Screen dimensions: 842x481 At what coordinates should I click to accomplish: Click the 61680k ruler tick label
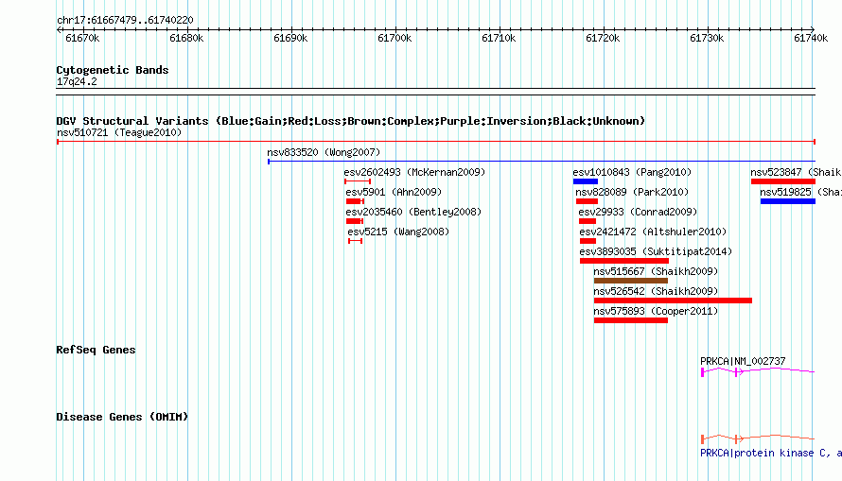point(186,38)
